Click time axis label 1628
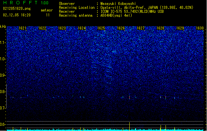 point(160,28)
